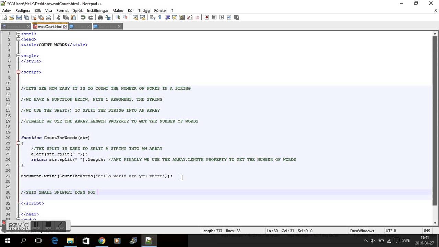Open the Visa menu
Viewport: 439px width, 247px height.
click(48, 11)
